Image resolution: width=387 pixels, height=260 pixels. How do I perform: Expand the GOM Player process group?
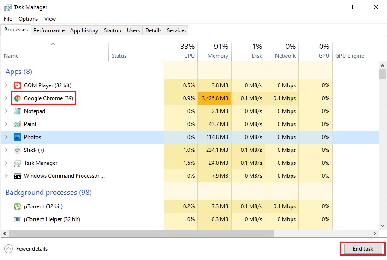pos(6,85)
